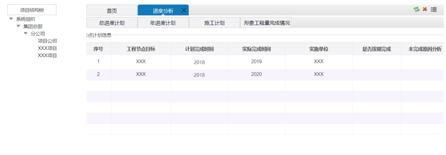
Task: Select 集团总部 in the tree
Action: click(x=33, y=26)
